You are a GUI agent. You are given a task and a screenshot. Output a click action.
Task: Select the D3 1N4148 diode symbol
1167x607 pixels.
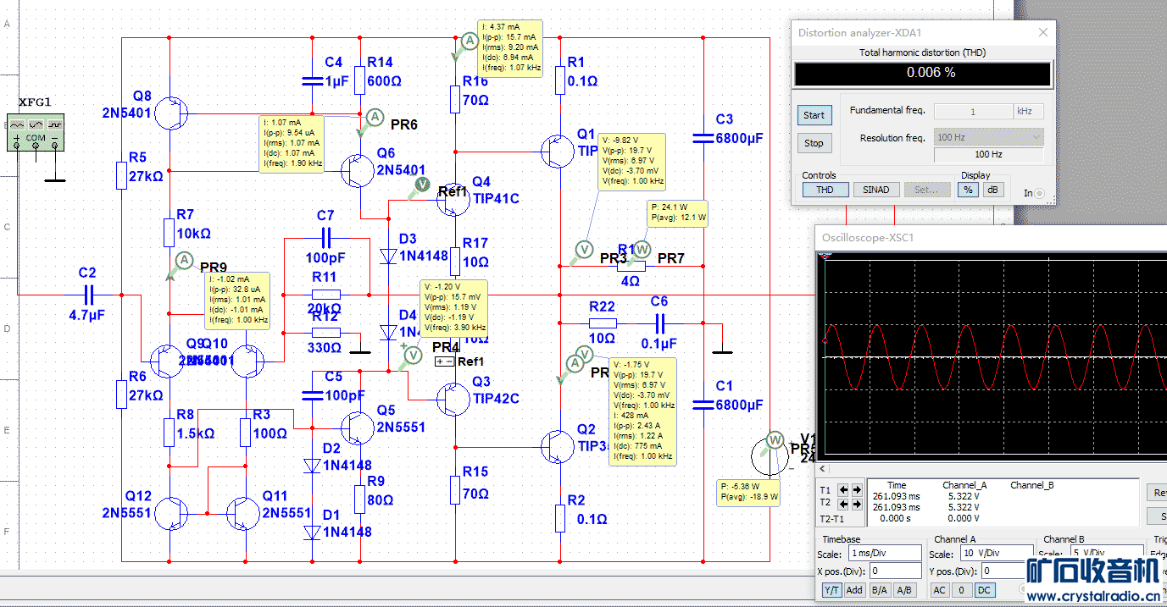coord(389,254)
